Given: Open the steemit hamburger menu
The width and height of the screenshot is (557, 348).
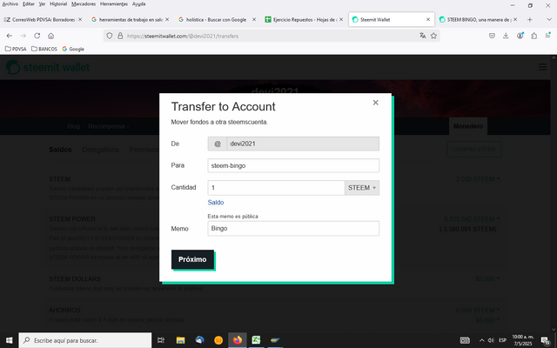Looking at the screenshot, I should 542,67.
